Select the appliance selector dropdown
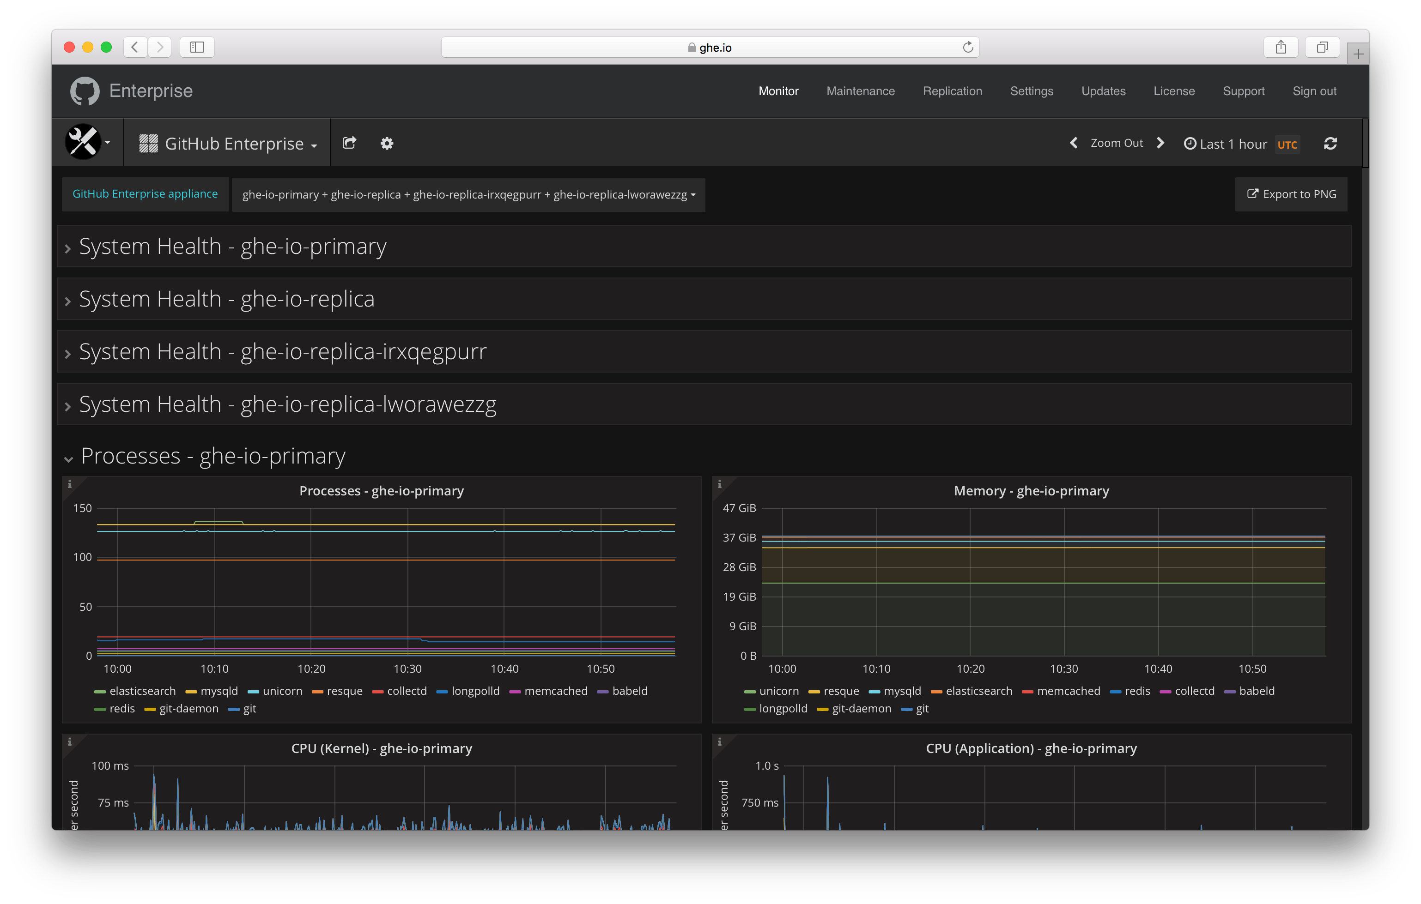 466,193
